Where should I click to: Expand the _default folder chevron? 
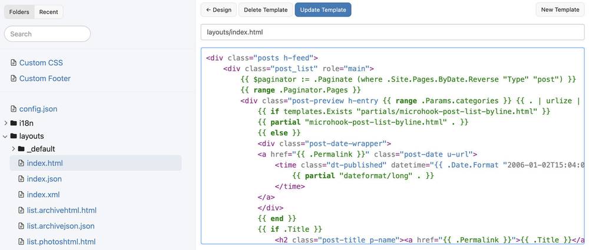click(x=13, y=149)
